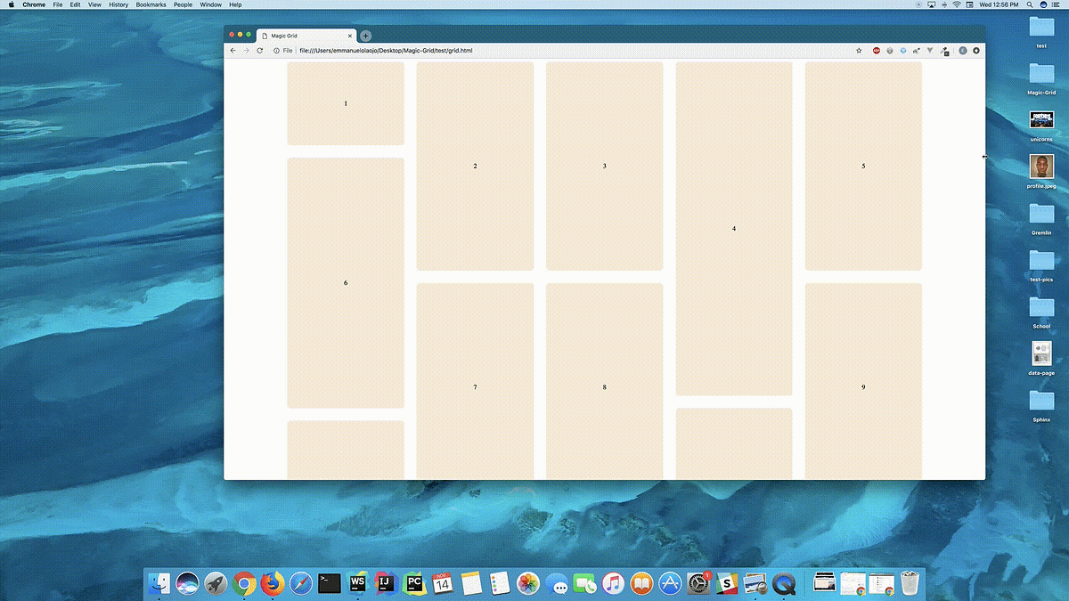The image size is (1069, 601).
Task: Open the Chrome profile avatar menu
Action: click(x=962, y=51)
